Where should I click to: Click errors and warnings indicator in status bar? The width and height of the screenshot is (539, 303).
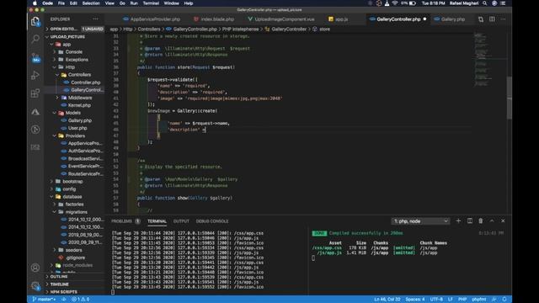(x=81, y=300)
